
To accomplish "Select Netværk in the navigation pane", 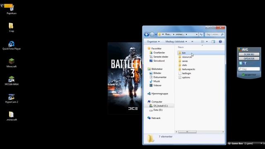I will click(x=154, y=118).
